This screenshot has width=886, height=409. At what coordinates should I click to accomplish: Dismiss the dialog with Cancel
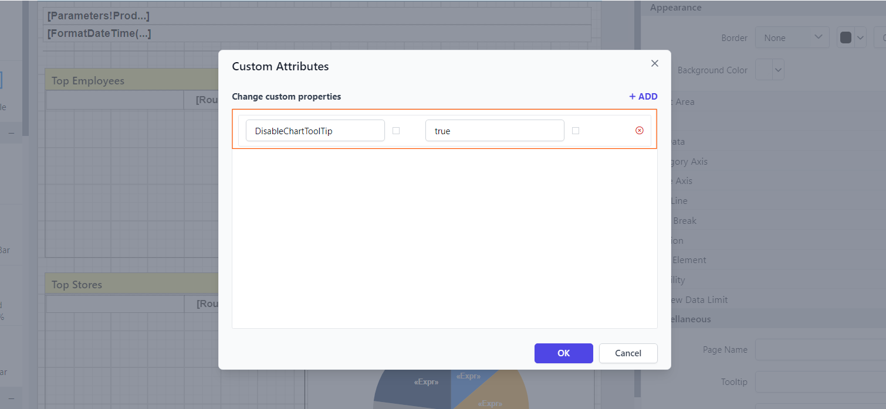coord(628,353)
